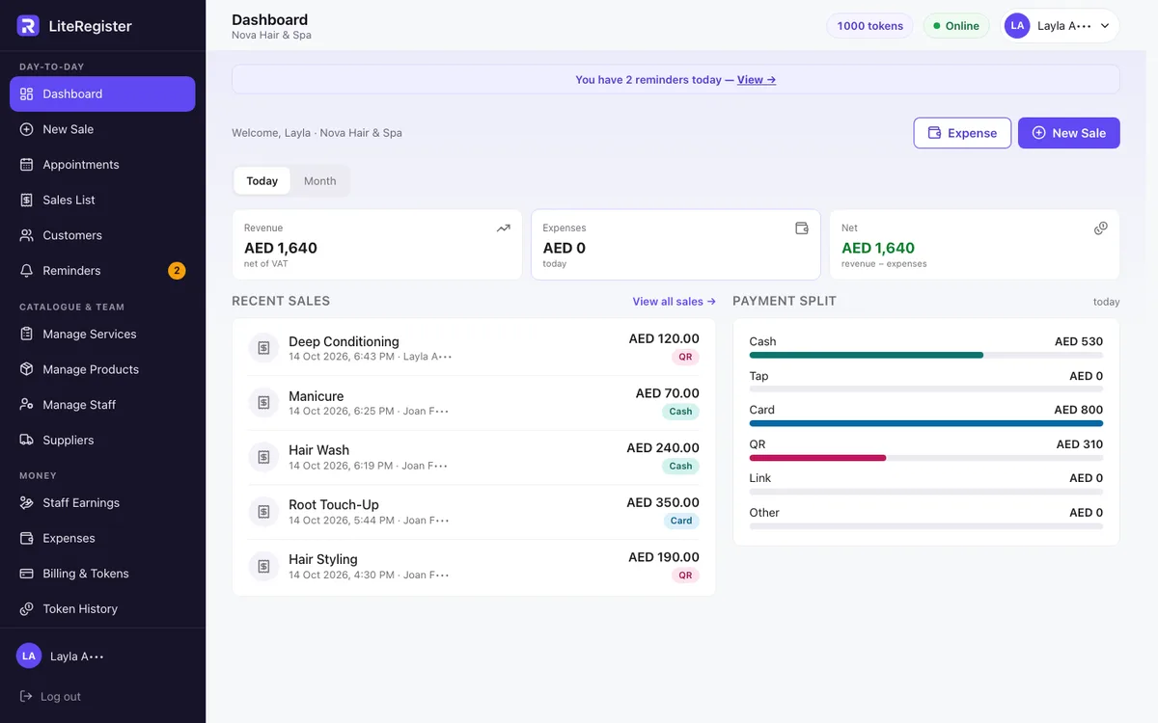Click the Revenue trending-up icon
Viewport: 1158px width, 723px height.
(503, 228)
